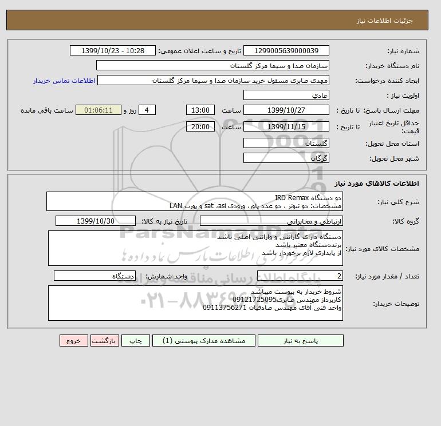Click the اطلاعات کالاهای مورد نیاز section heading
The height and width of the screenshot is (426, 441).
pos(377,184)
